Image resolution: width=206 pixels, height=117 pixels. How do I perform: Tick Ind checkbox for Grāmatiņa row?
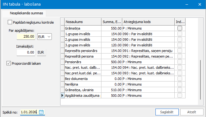pos(180,28)
